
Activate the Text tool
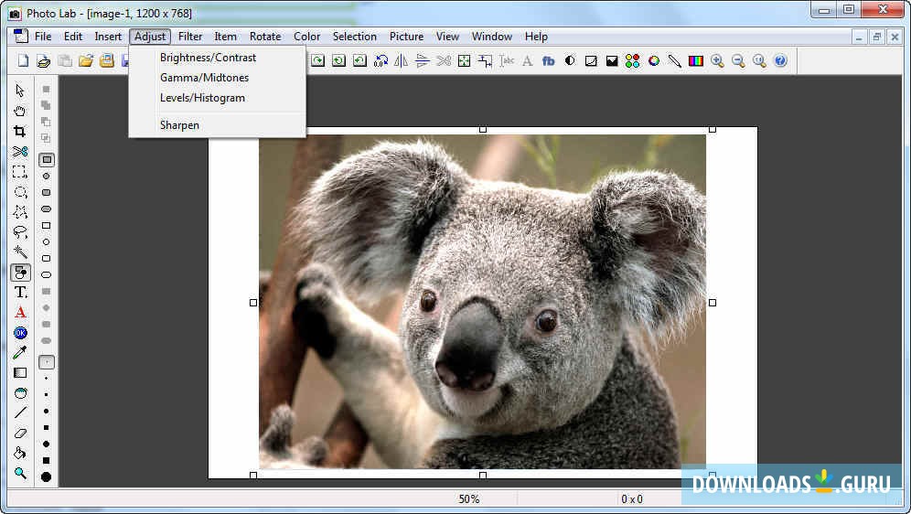pyautogui.click(x=19, y=293)
